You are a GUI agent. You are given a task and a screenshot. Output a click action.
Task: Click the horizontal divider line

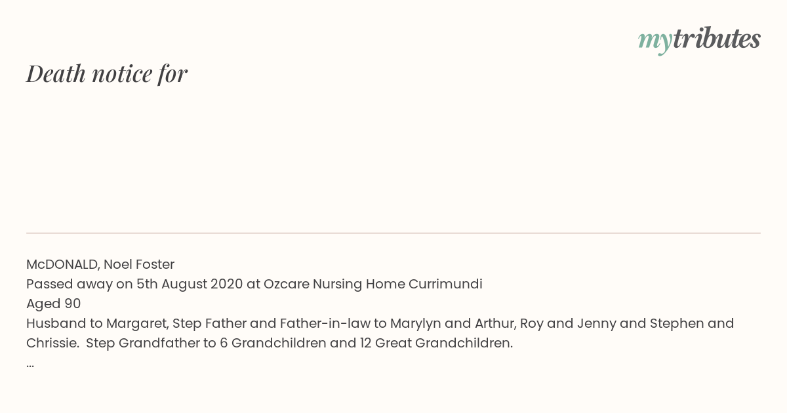[393, 233]
